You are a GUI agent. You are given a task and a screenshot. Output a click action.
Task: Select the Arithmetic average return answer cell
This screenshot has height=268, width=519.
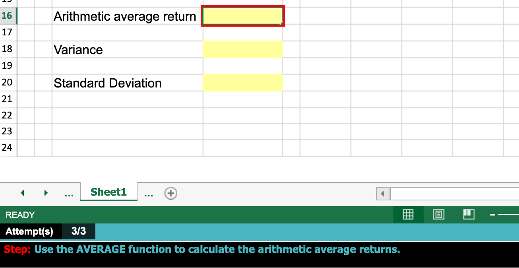(242, 16)
